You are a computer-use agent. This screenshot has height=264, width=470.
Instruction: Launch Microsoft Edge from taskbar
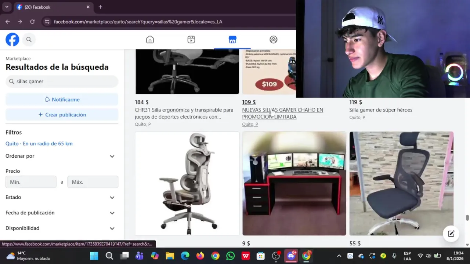185,256
